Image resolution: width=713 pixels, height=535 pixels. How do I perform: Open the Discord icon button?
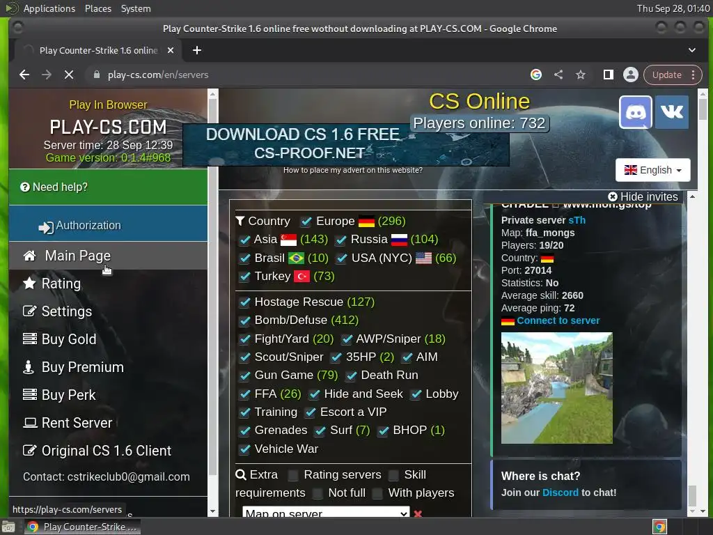[635, 112]
